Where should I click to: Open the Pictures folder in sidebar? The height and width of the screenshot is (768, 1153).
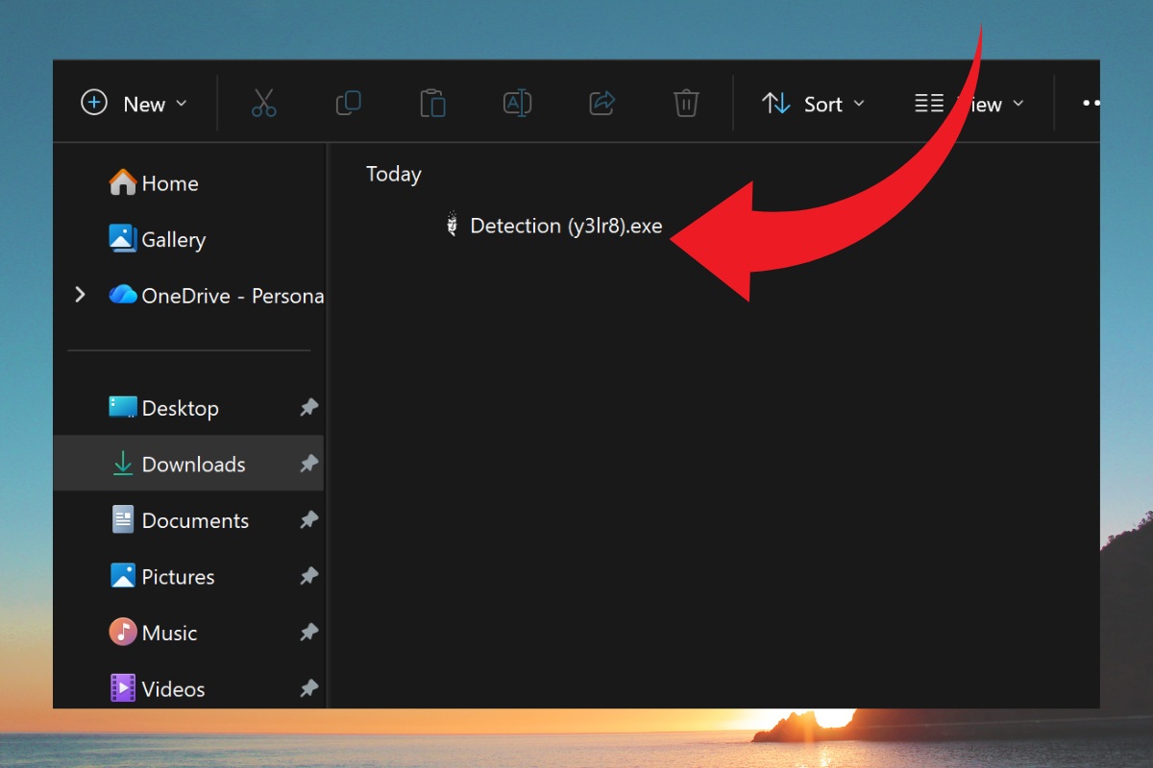click(x=161, y=577)
